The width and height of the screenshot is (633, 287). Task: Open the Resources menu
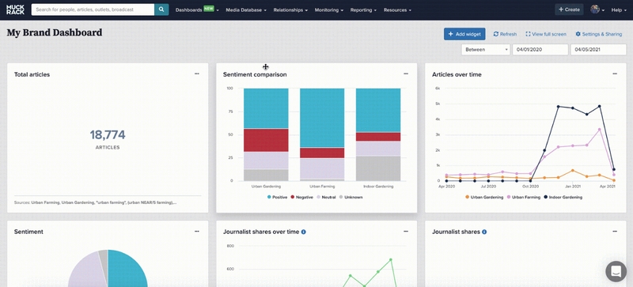[397, 10]
